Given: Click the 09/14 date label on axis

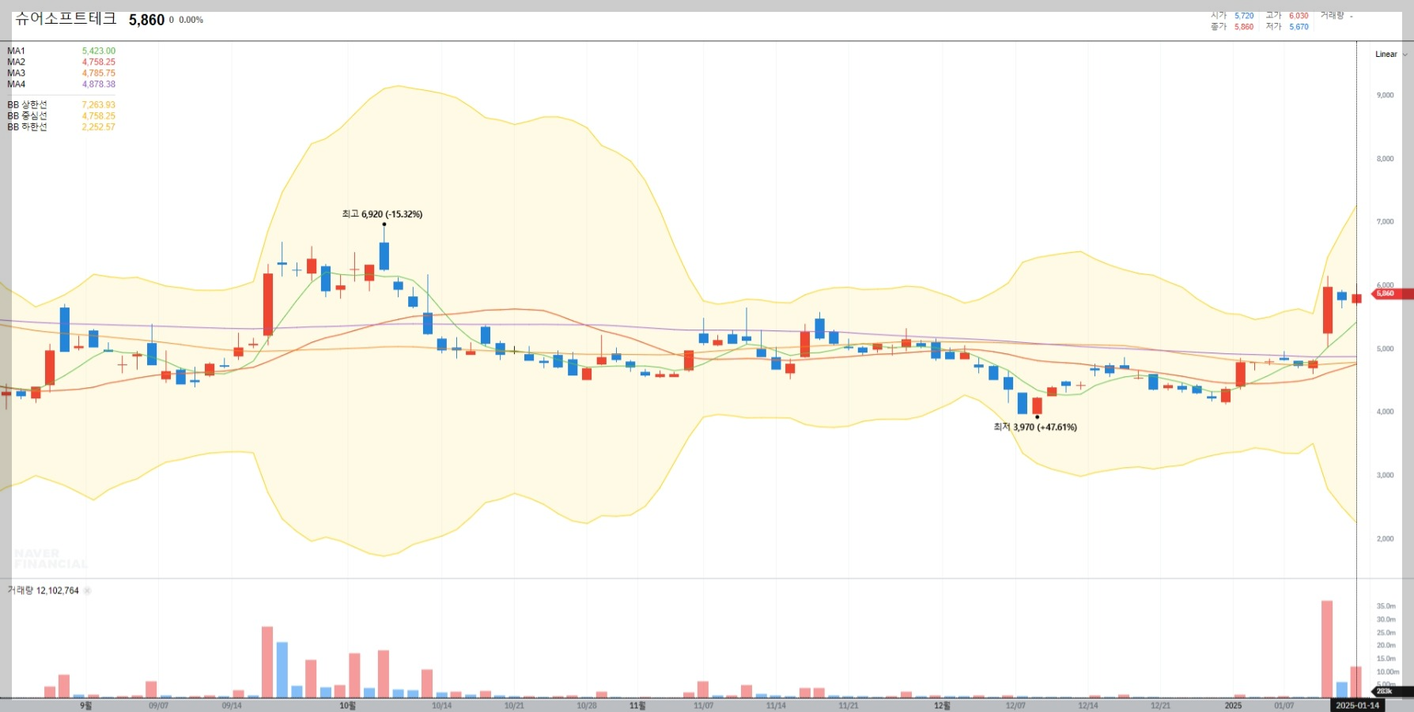Looking at the screenshot, I should click(x=232, y=706).
